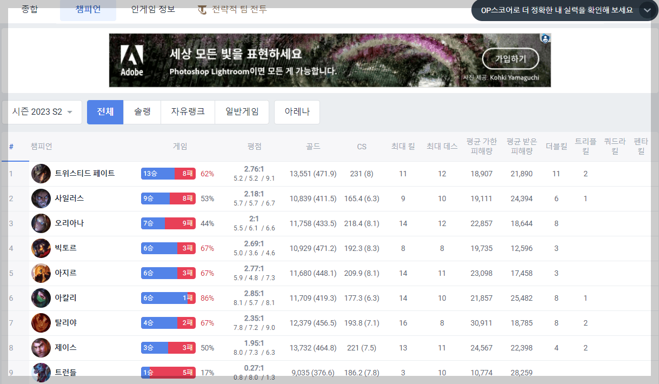The image size is (659, 384).
Task: Click the 탈리야 champion portrait
Action: 41,323
